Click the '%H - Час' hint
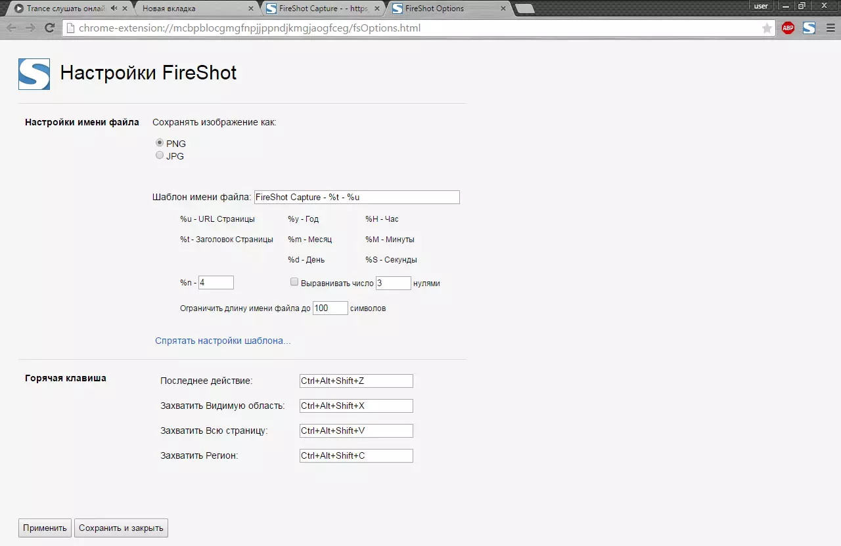The width and height of the screenshot is (841, 546). [382, 219]
